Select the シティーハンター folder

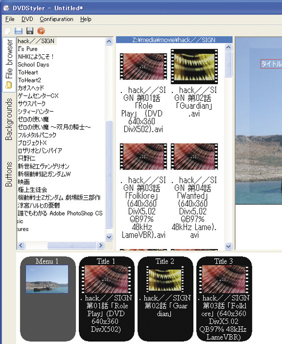[36, 112]
